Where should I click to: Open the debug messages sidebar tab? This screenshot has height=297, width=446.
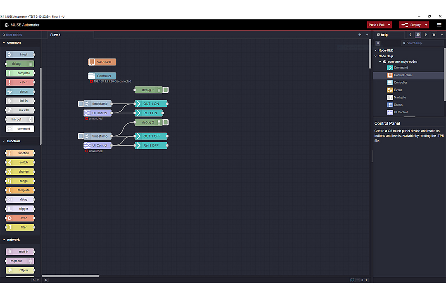coord(434,35)
